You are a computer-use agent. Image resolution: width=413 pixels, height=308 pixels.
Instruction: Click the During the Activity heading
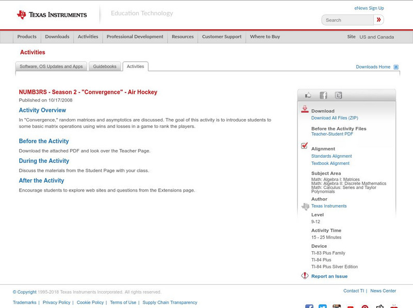(x=44, y=161)
